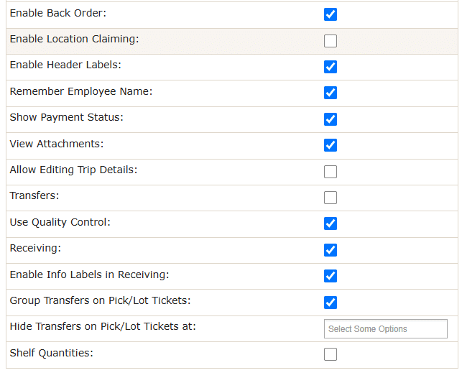Screen dimensions: 462x378
Task: Click the Use Quality Control label
Action: [60, 222]
